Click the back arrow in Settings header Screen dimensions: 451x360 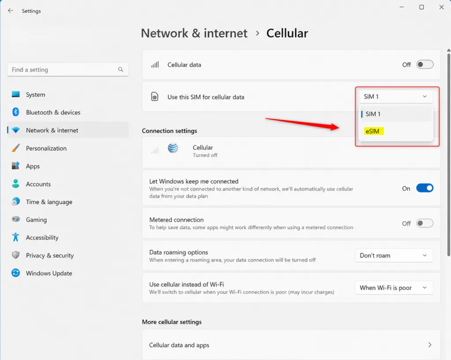coord(11,11)
